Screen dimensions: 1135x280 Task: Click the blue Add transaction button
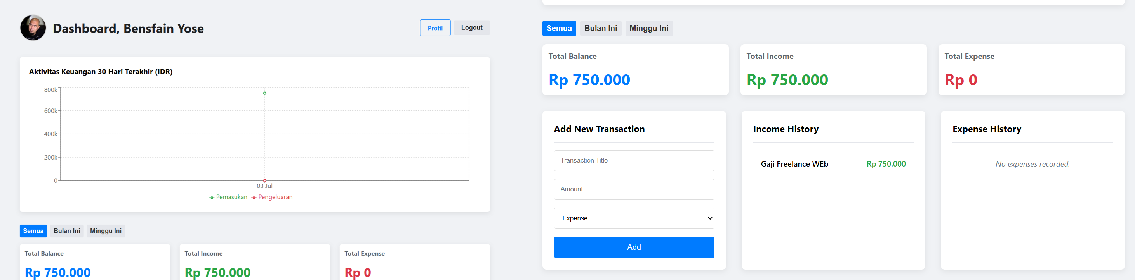pyautogui.click(x=634, y=247)
